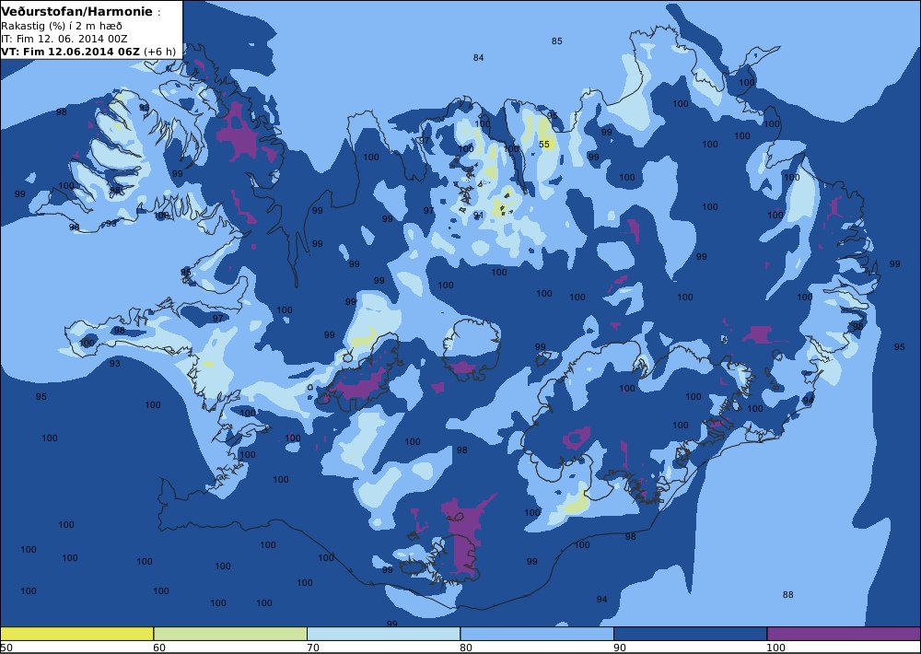Click the yellow 50–60 legend color band

pyautogui.click(x=76, y=634)
